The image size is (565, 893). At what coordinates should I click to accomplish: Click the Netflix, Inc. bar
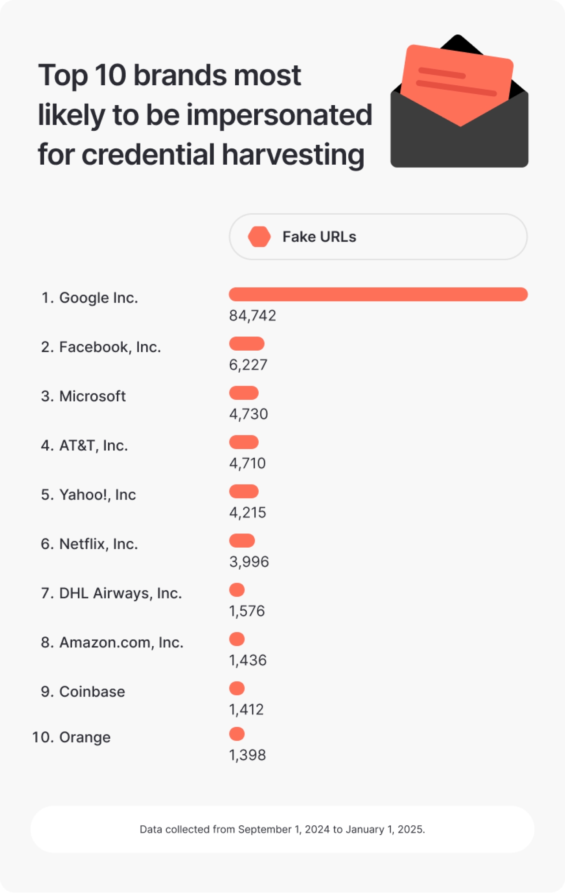pos(242,541)
